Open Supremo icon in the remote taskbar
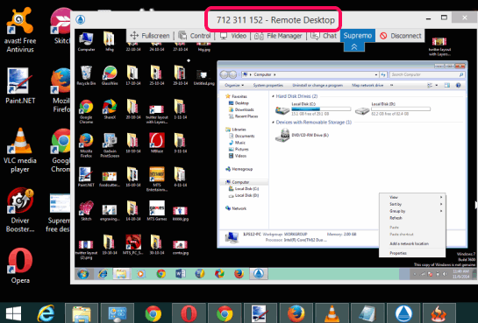 tap(259, 274)
